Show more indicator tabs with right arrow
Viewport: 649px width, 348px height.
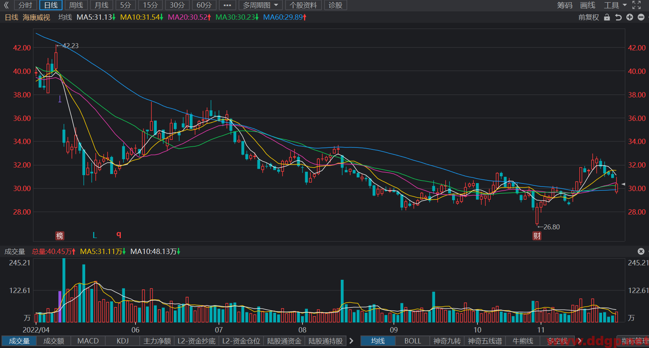pos(351,341)
